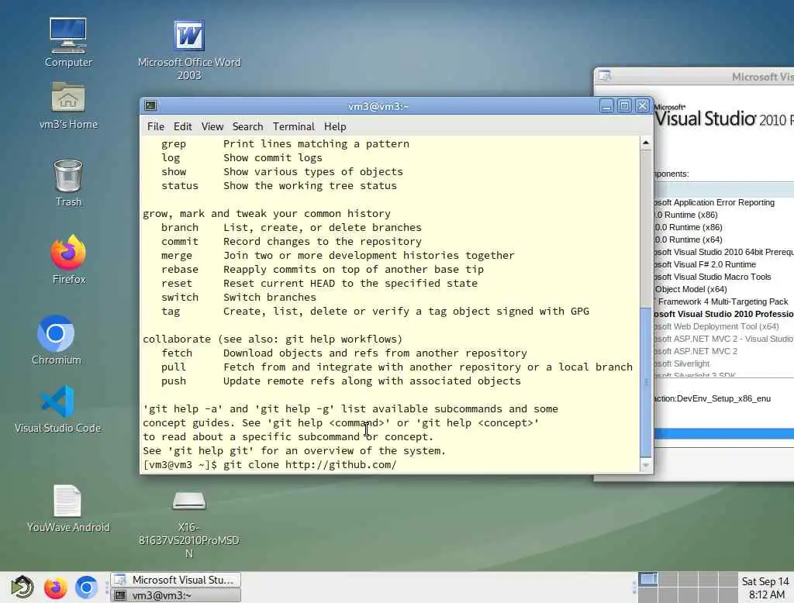Open the Edit menu in terminal

click(182, 126)
